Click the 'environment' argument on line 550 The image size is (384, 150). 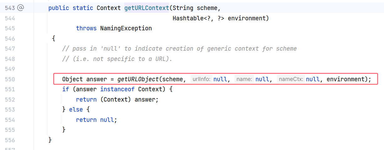[x=346, y=79]
